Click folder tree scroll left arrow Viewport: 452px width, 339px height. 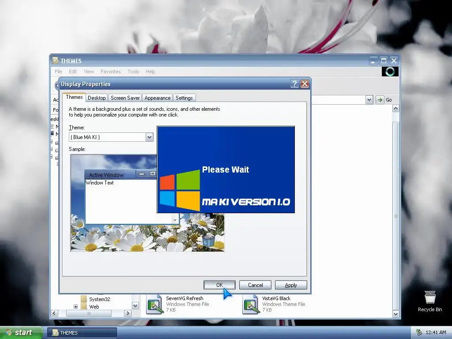pos(54,313)
